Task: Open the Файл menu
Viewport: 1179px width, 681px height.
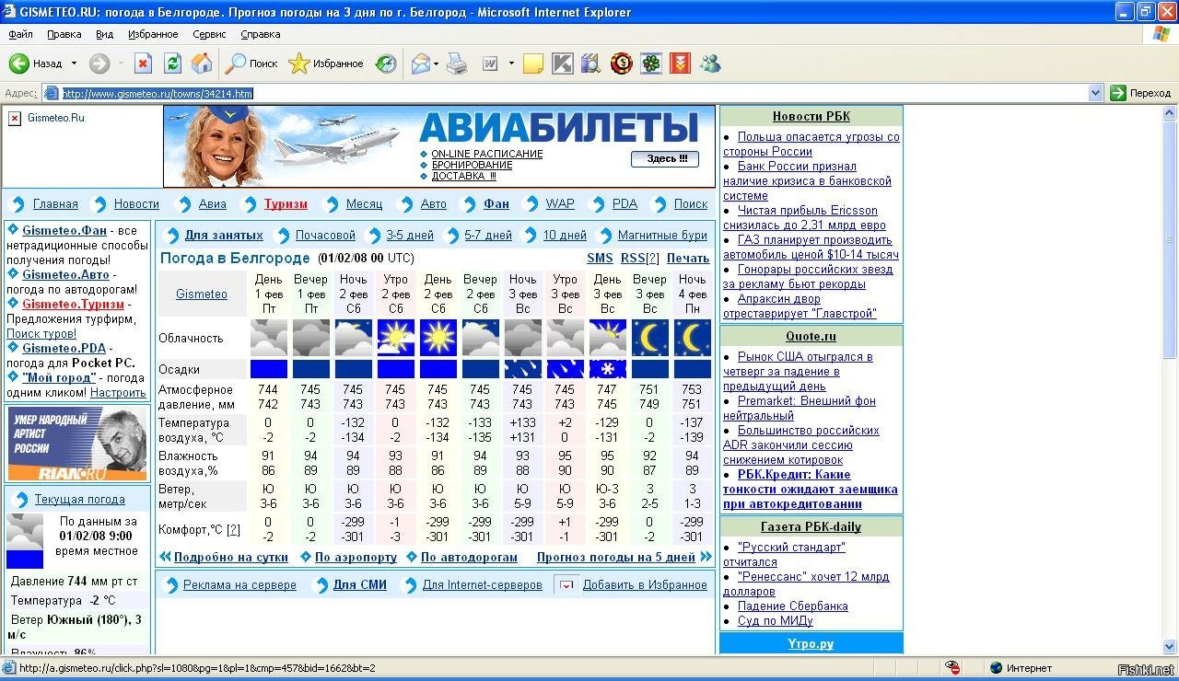Action: pos(20,34)
